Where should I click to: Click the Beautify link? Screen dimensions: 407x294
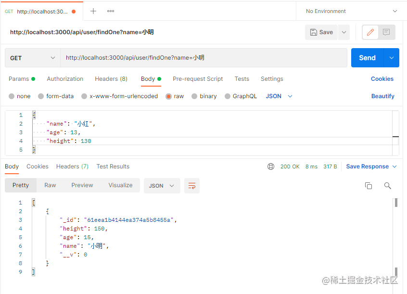point(383,96)
